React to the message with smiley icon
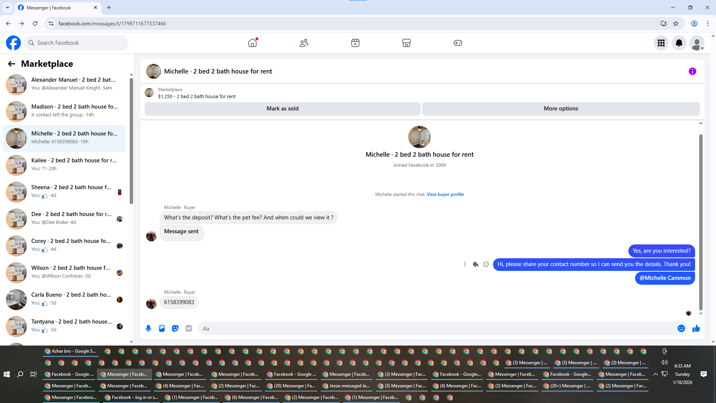The width and height of the screenshot is (716, 403). [x=486, y=264]
